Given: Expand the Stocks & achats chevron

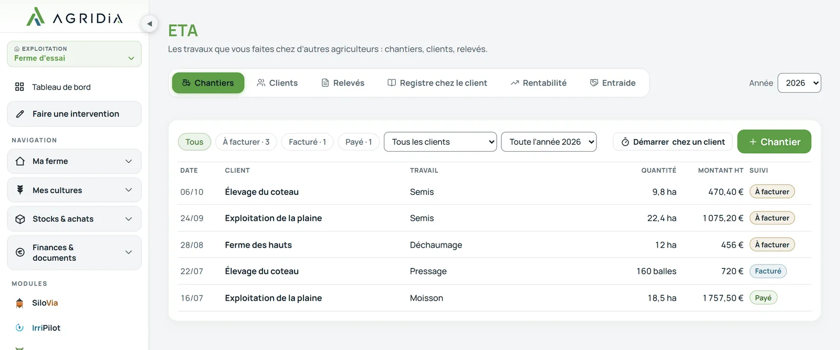Looking at the screenshot, I should [x=129, y=219].
